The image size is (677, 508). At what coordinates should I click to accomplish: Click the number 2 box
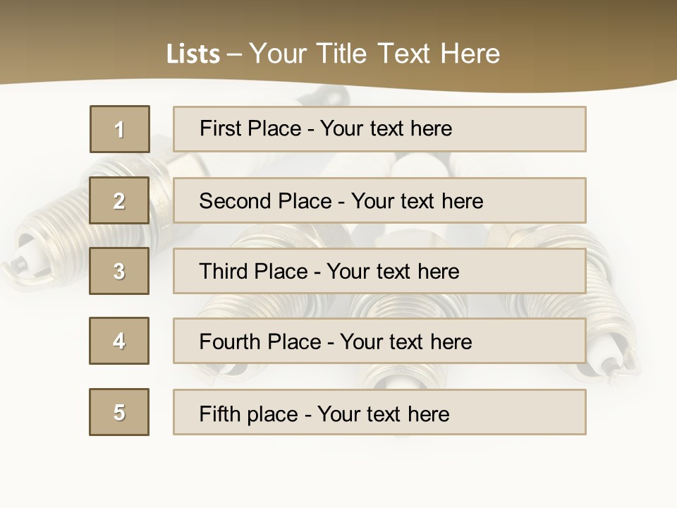[119, 200]
